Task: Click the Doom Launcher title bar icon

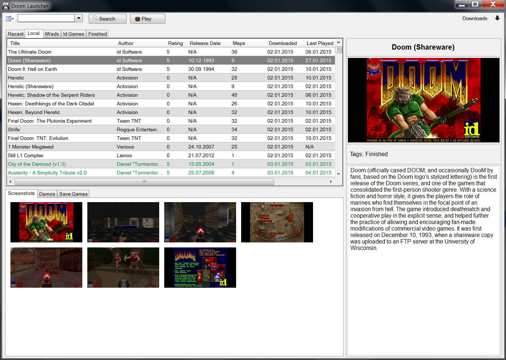Action: 5,6
